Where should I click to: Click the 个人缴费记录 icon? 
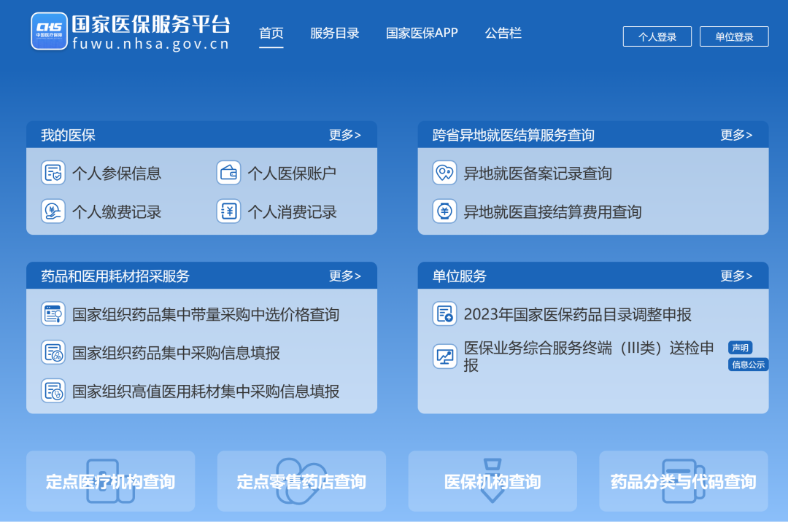53,211
